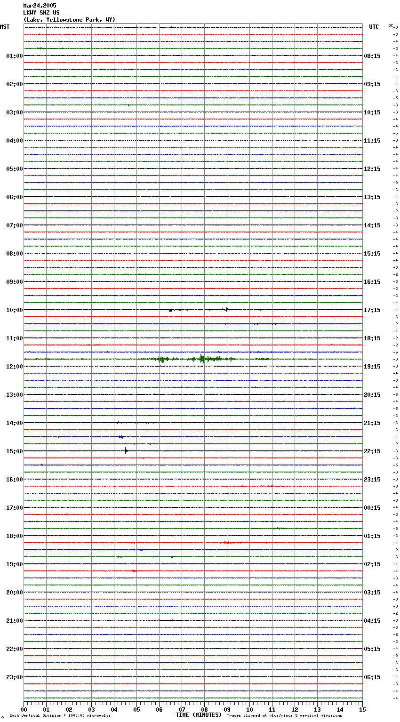
Task: Click the TIME (MINUTES) axis title
Action: coord(199,715)
